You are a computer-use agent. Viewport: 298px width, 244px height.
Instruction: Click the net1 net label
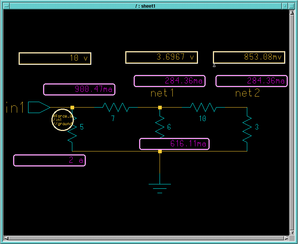click(162, 93)
